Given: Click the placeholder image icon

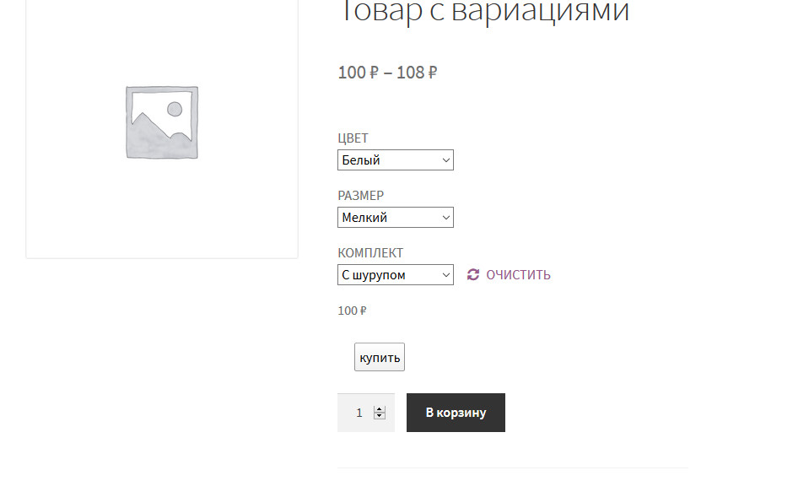Looking at the screenshot, I should (162, 122).
